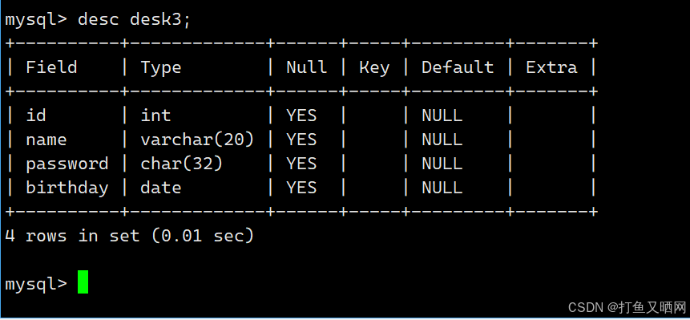Click YES in the id row
This screenshot has height=320, width=690.
pos(301,115)
